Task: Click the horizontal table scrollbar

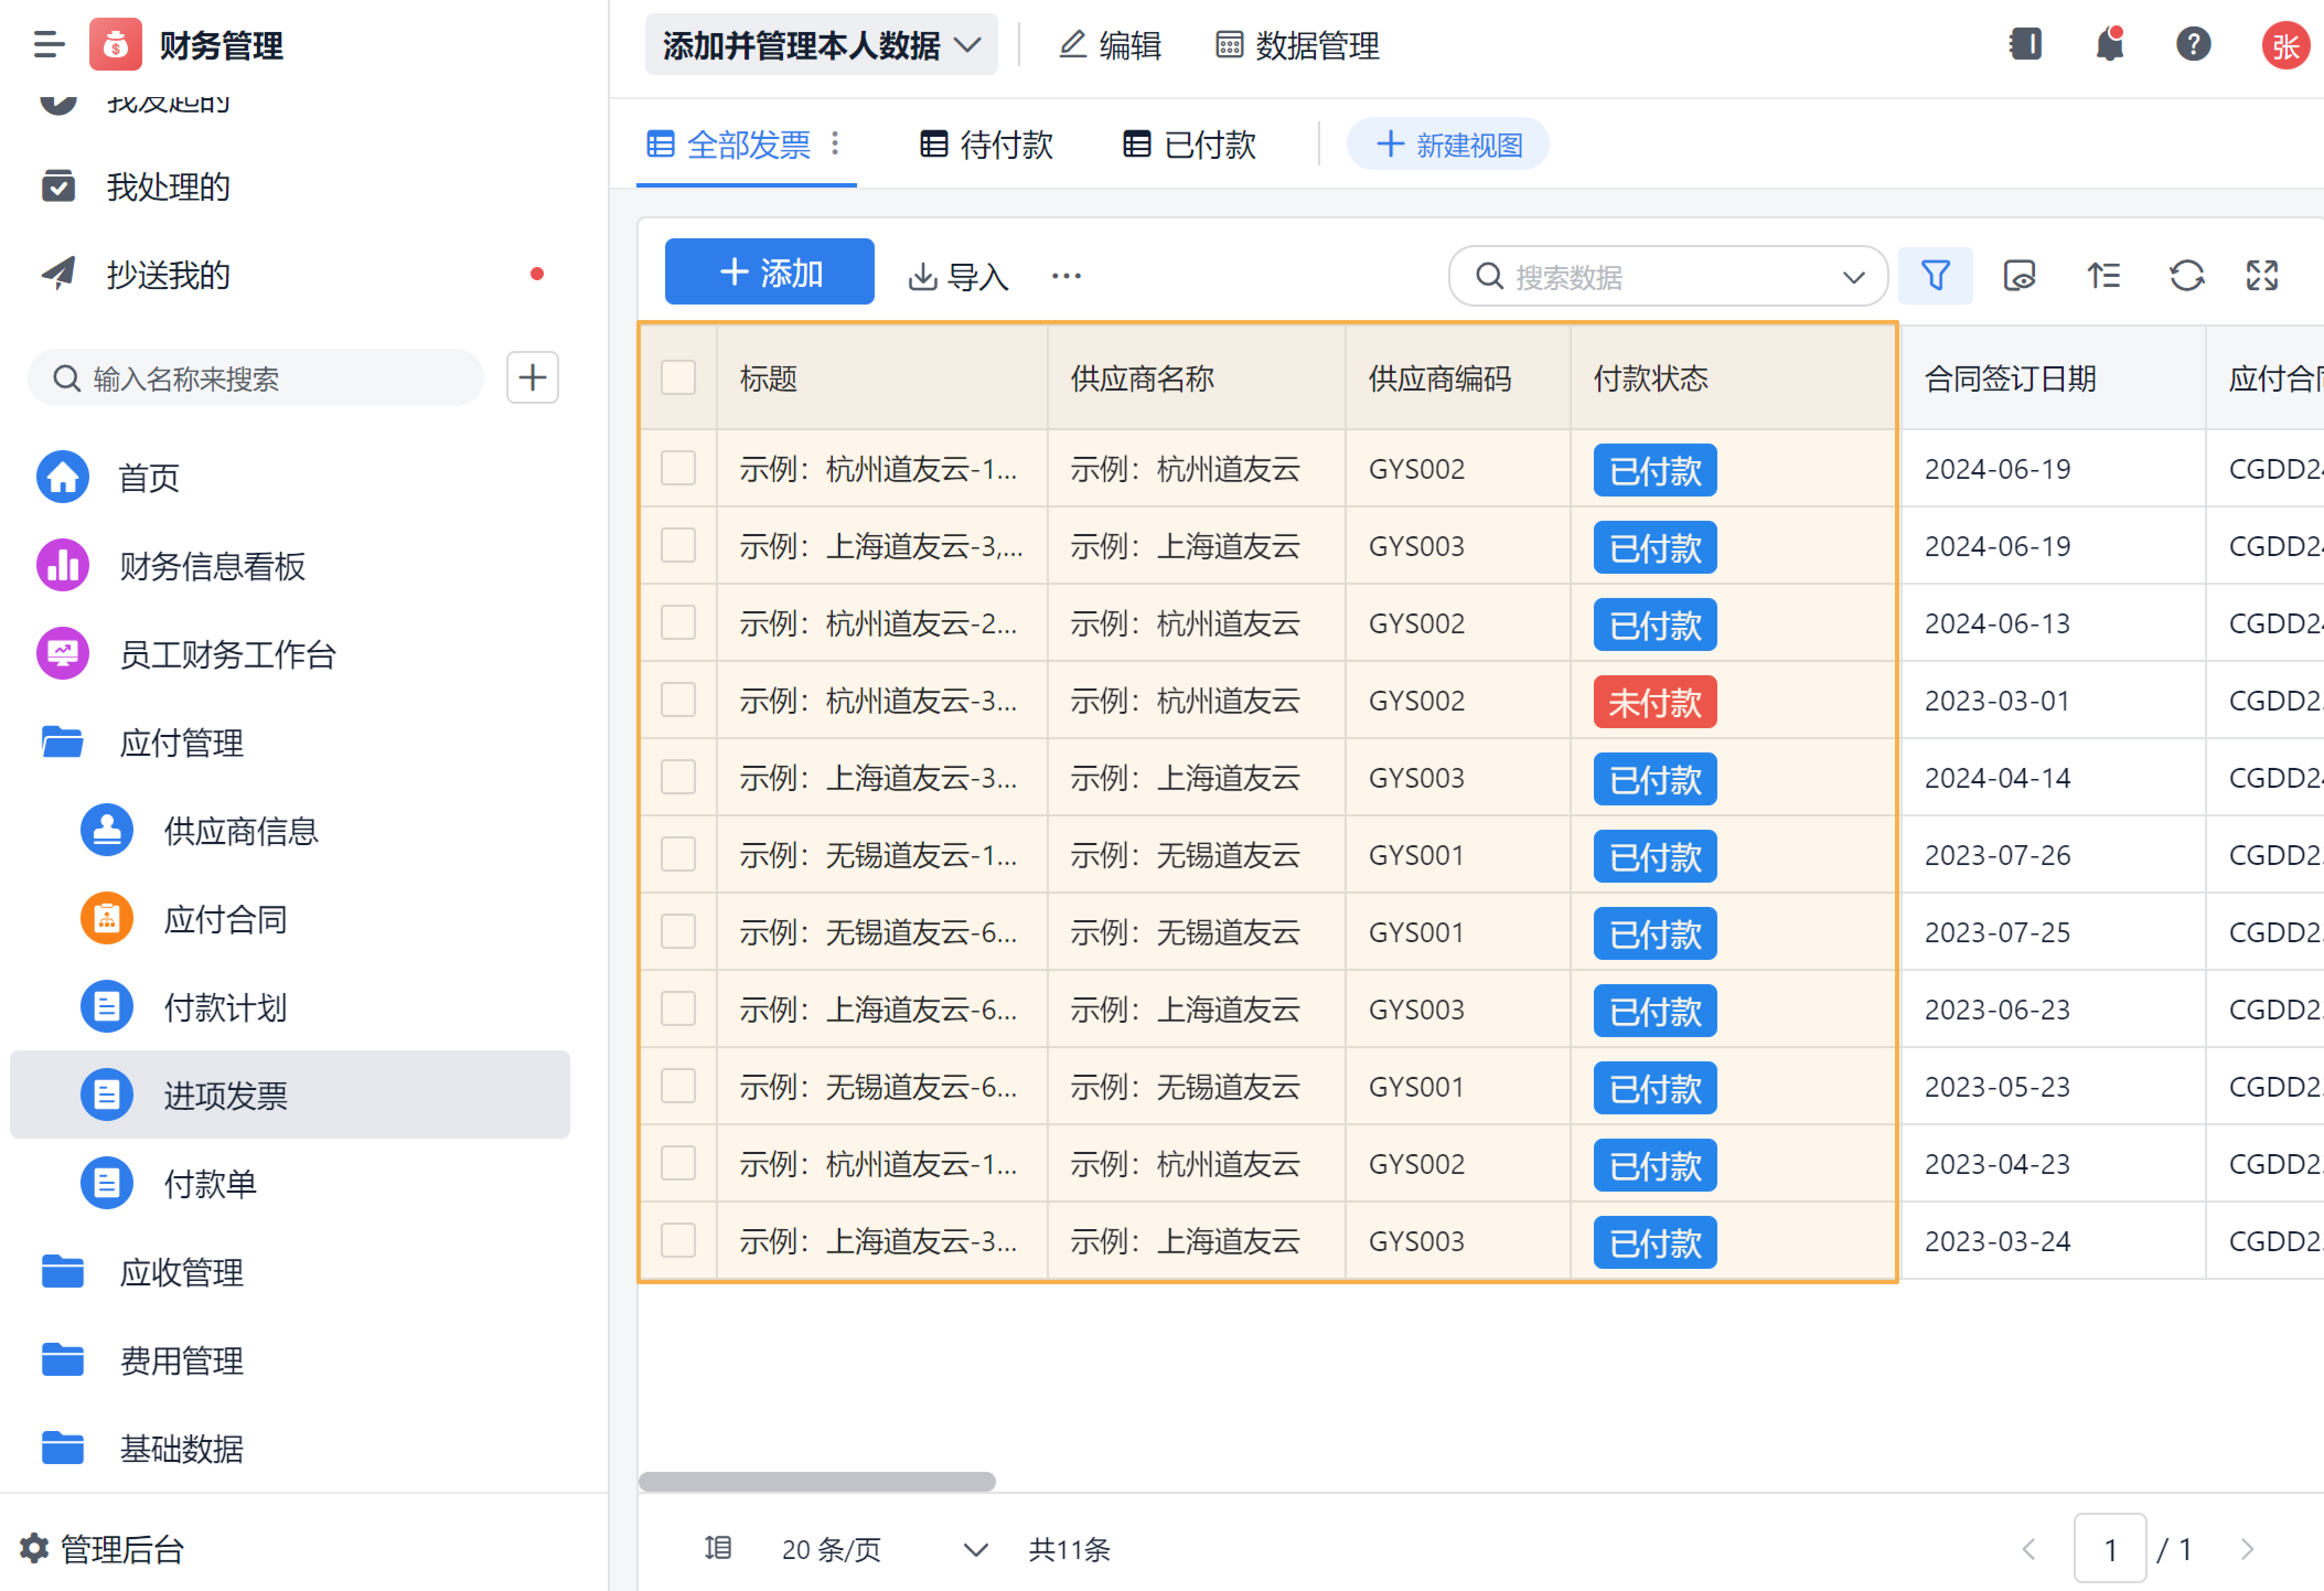Action: pyautogui.click(x=816, y=1481)
